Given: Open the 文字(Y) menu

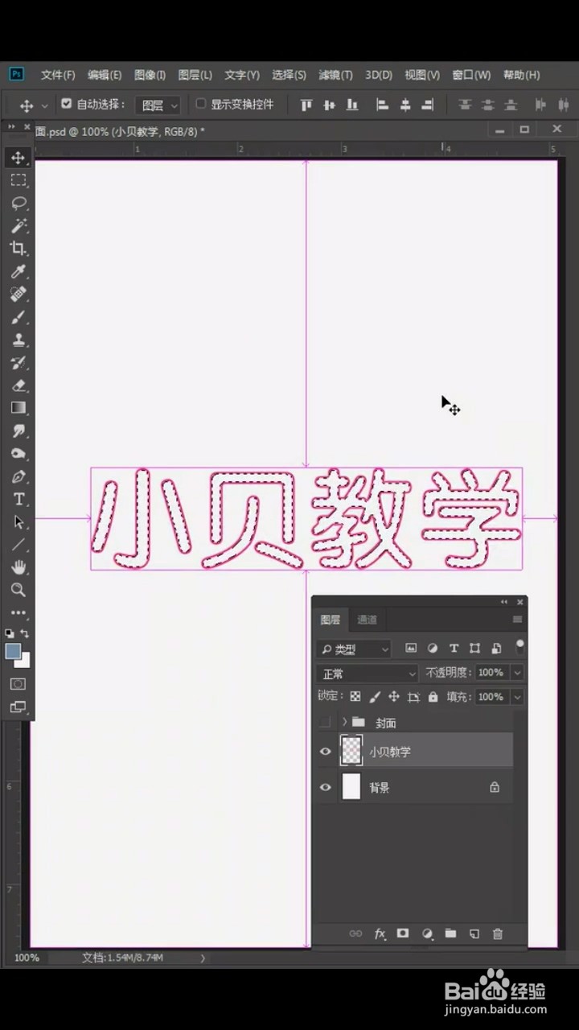Looking at the screenshot, I should (x=242, y=75).
